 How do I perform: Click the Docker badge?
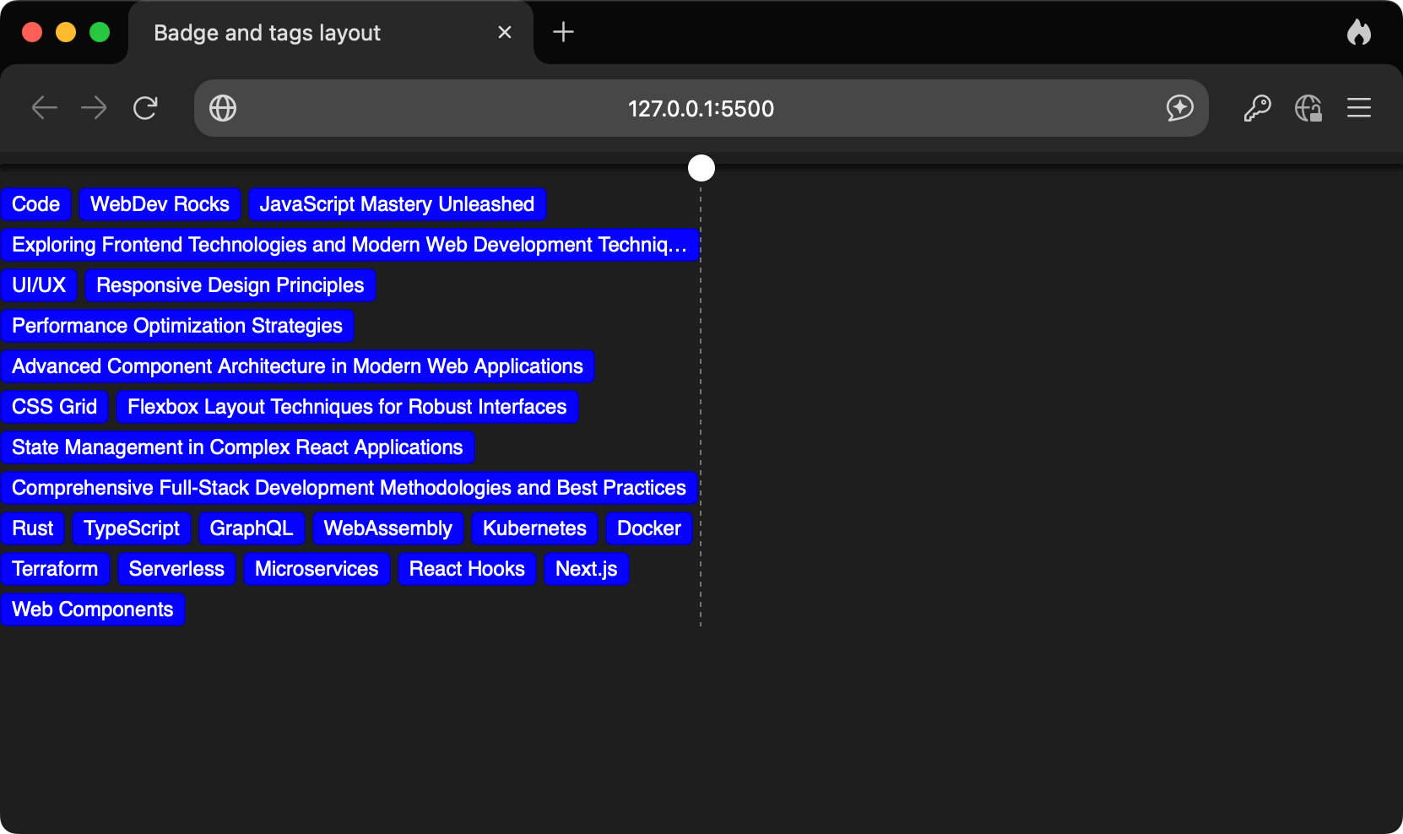[649, 528]
